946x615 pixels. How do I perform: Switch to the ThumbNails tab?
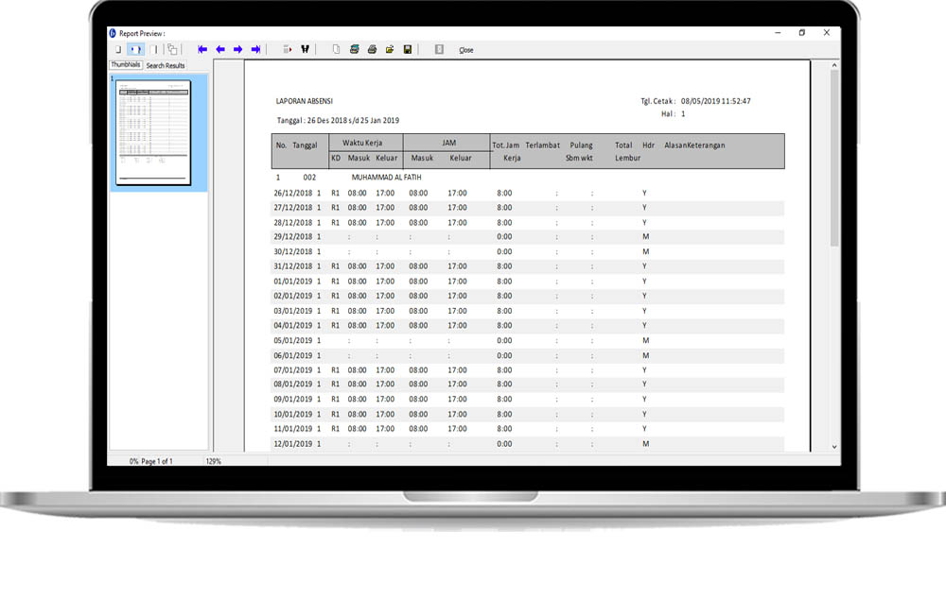[125, 65]
